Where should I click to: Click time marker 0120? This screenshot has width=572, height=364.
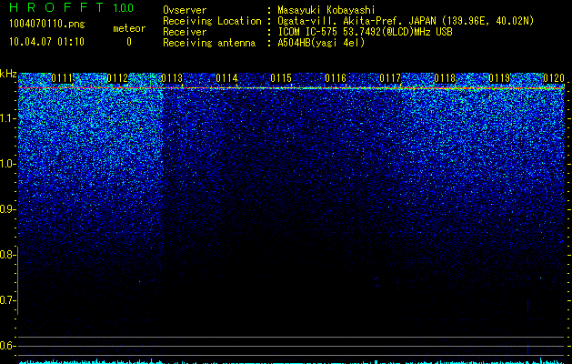coord(554,78)
